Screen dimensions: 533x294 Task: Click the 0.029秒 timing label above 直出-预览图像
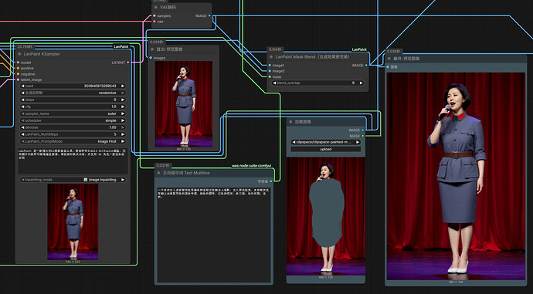pyautogui.click(x=156, y=42)
